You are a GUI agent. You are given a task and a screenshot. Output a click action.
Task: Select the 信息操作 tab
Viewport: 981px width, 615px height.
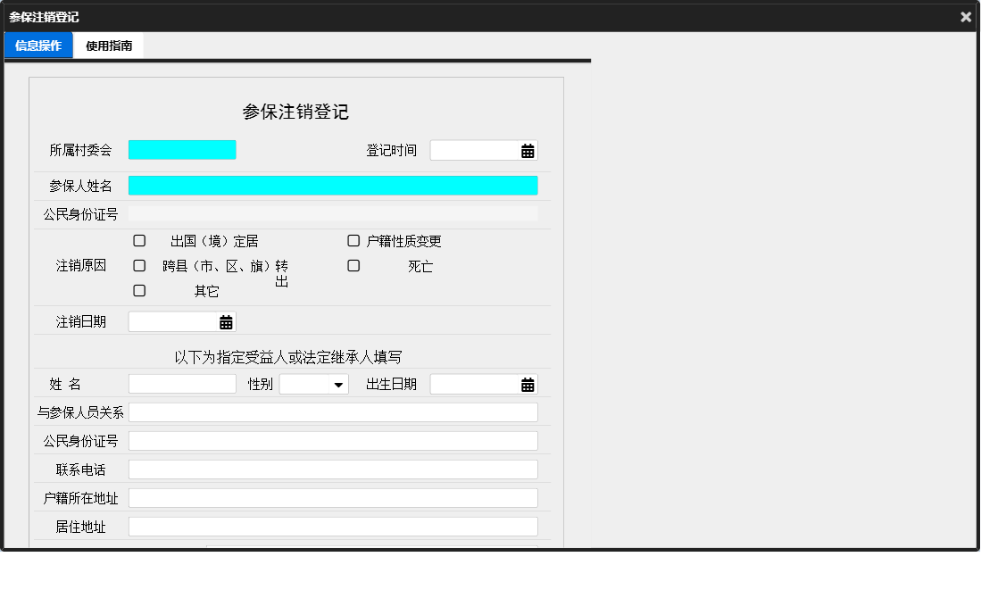click(38, 45)
